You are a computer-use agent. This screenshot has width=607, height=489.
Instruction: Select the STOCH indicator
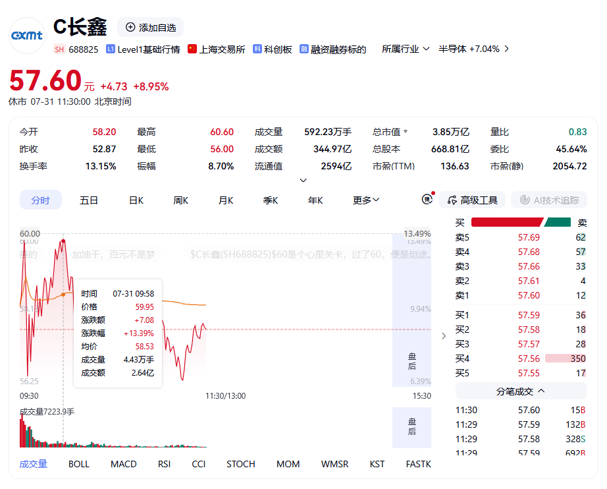pyautogui.click(x=241, y=464)
